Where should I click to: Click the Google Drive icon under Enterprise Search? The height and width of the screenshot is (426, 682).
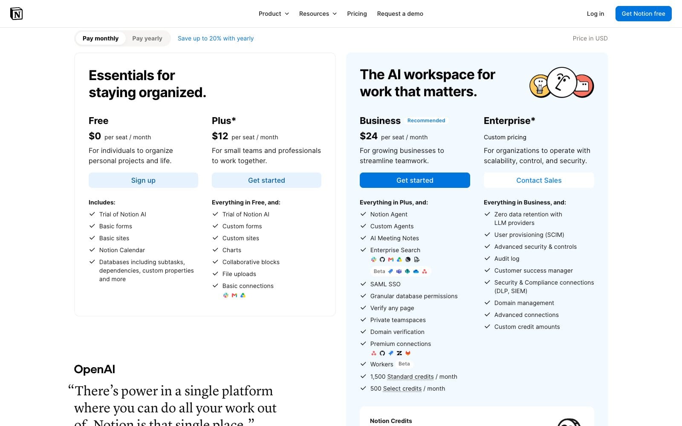(x=399, y=259)
